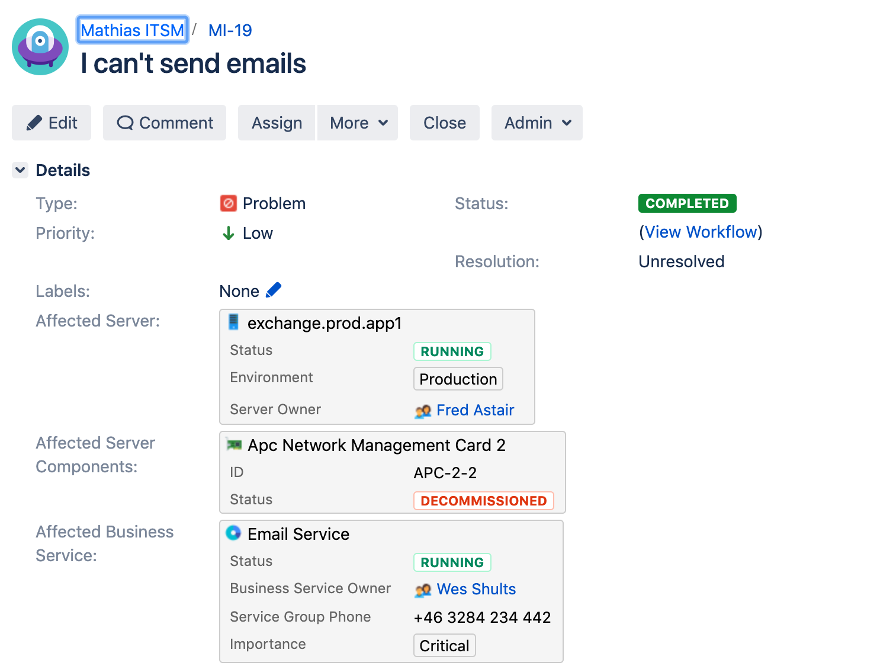Click the red Problem issue type icon
893x672 pixels.
[229, 203]
